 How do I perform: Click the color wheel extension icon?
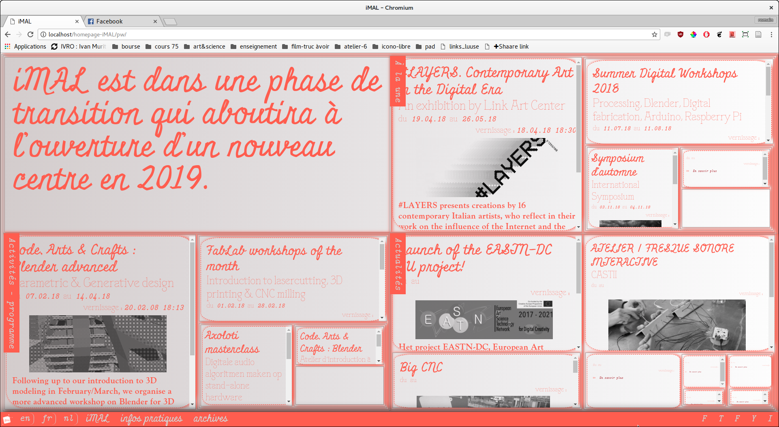pyautogui.click(x=693, y=34)
